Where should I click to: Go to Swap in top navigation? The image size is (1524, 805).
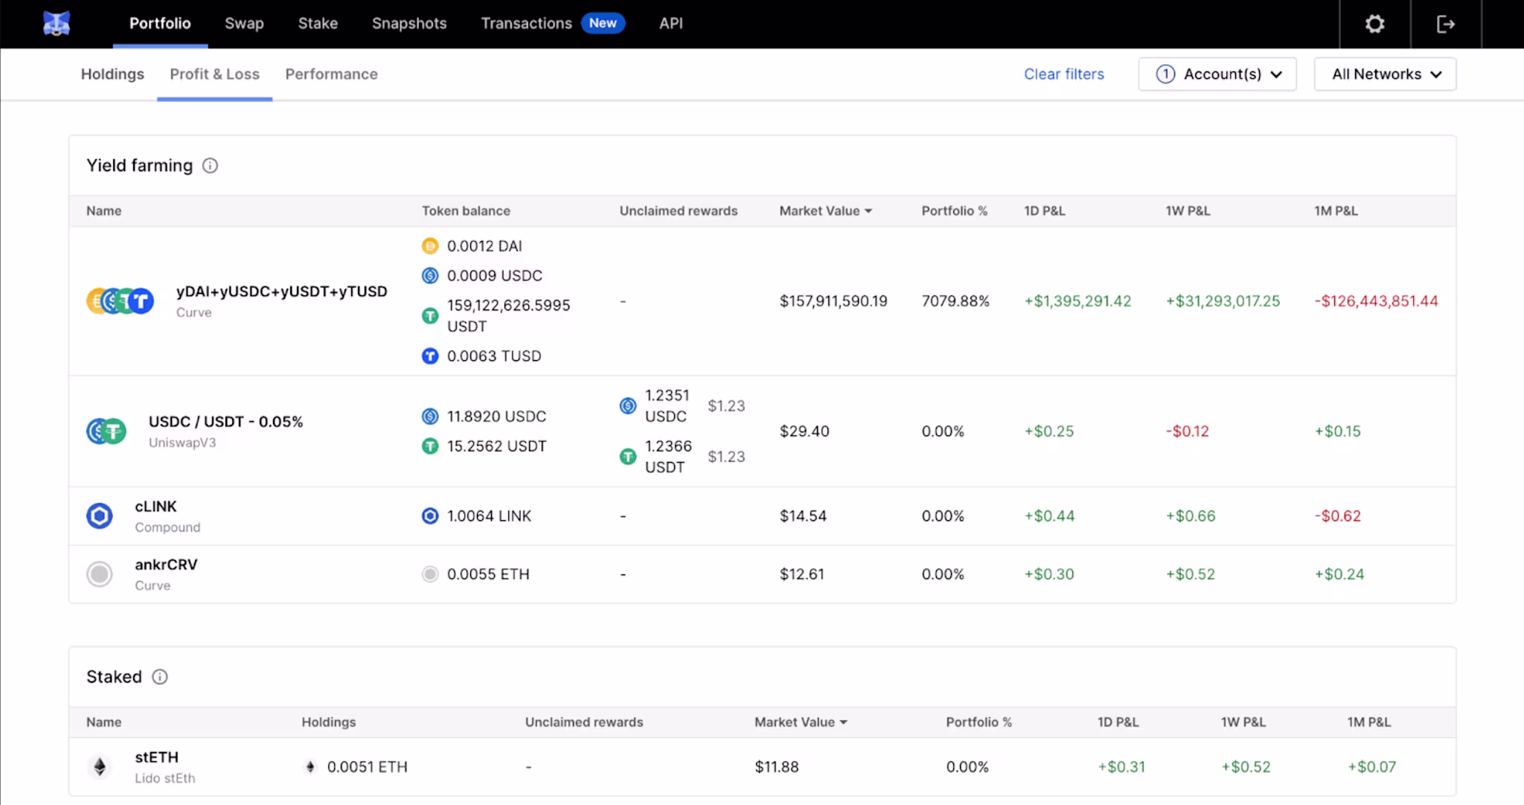(x=244, y=24)
